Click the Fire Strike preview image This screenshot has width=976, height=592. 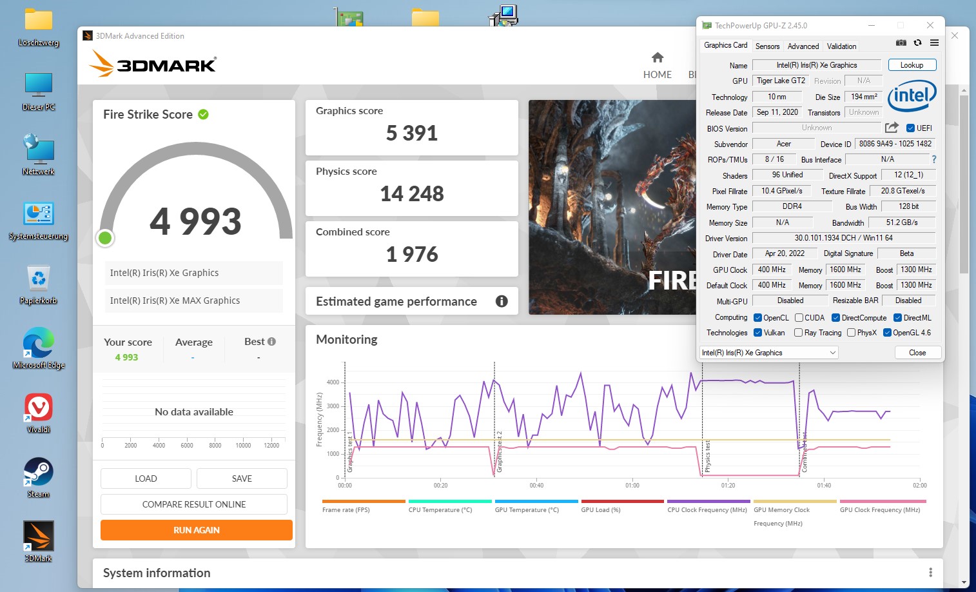(x=612, y=207)
